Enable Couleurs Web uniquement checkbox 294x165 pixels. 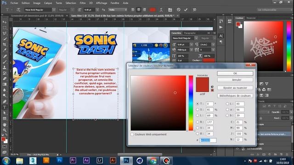[x=132, y=134]
